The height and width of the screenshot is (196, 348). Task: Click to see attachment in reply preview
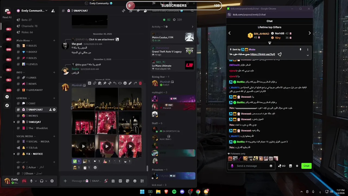pyautogui.click(x=101, y=39)
